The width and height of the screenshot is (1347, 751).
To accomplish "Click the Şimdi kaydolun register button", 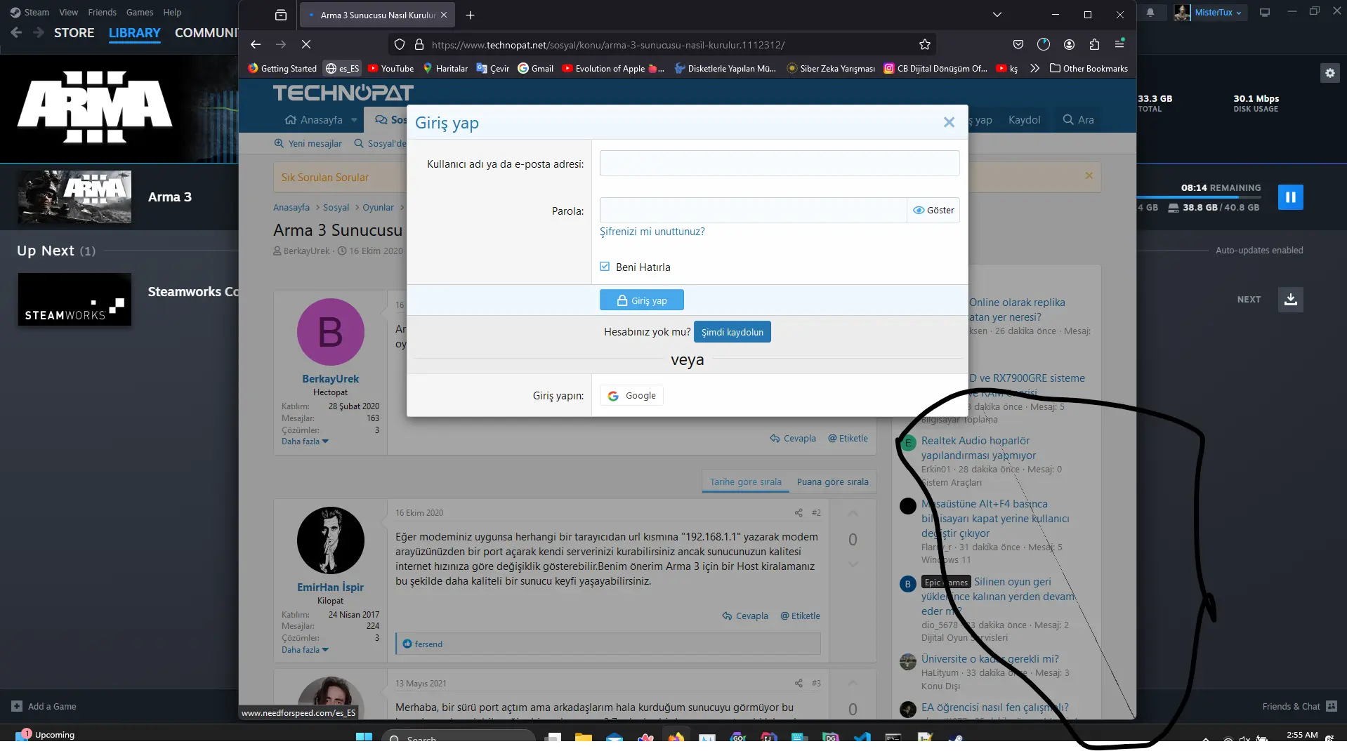I will (732, 332).
